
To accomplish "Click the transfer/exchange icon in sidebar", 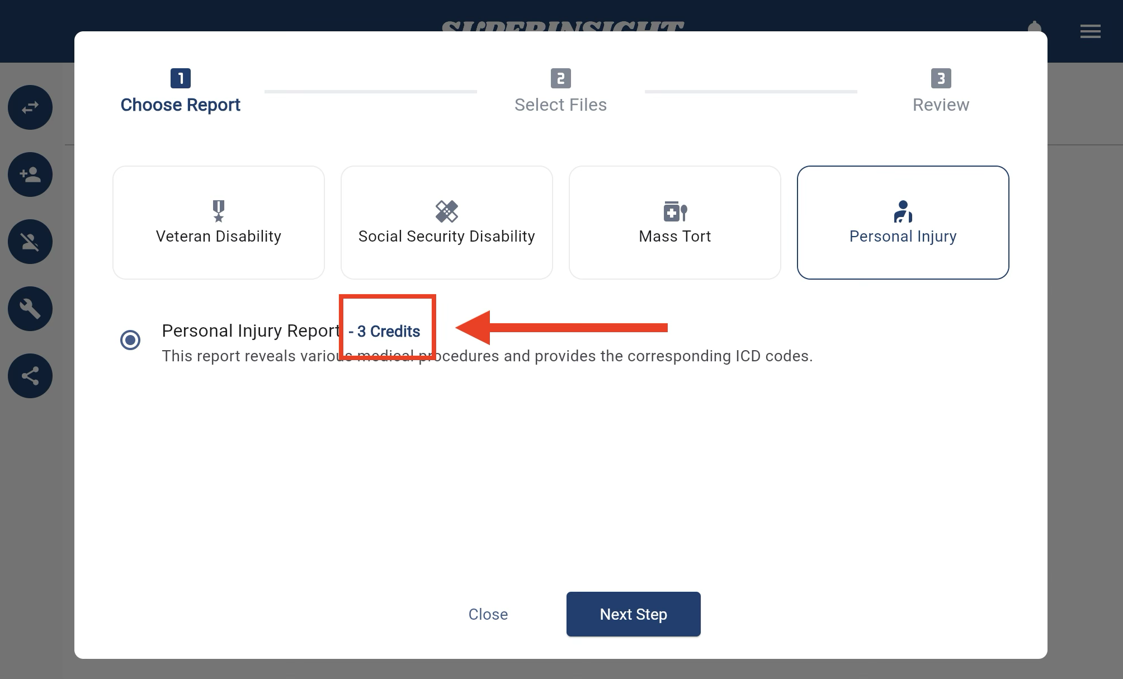I will pyautogui.click(x=31, y=107).
